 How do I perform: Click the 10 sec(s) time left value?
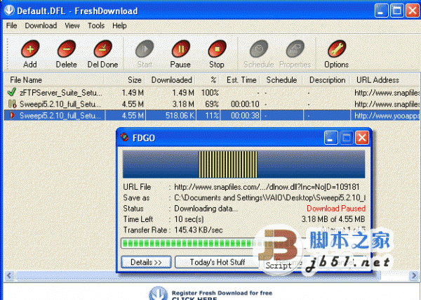coord(189,219)
